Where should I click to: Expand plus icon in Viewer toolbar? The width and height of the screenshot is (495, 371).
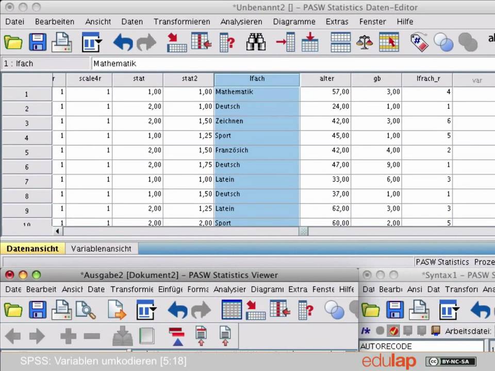click(x=68, y=336)
